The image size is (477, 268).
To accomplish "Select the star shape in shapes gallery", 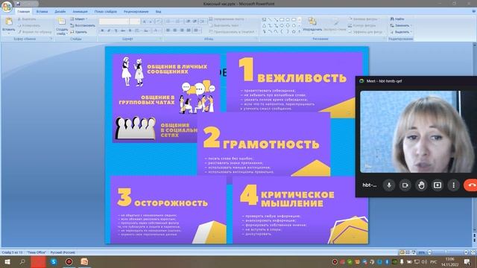I will point(294,31).
